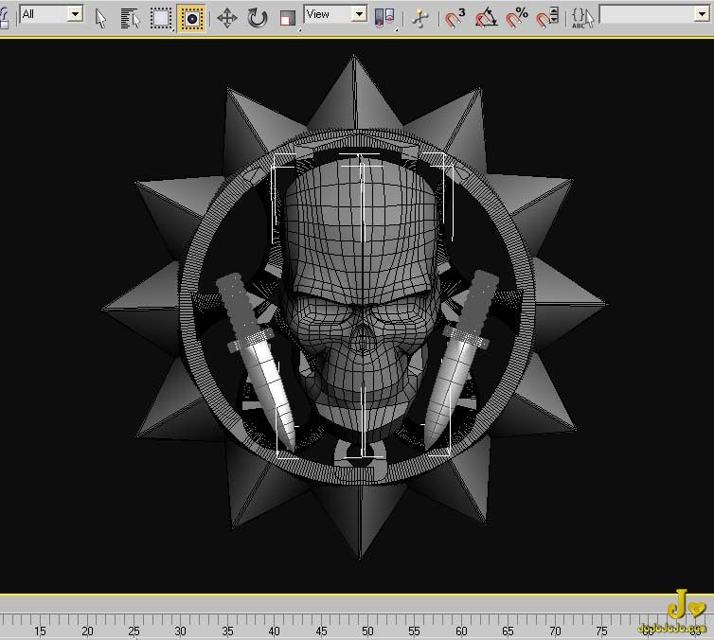Activate the Select and Rotate tool

(258, 19)
